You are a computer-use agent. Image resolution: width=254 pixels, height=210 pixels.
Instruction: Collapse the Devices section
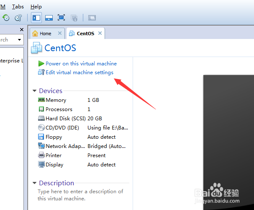[34, 91]
